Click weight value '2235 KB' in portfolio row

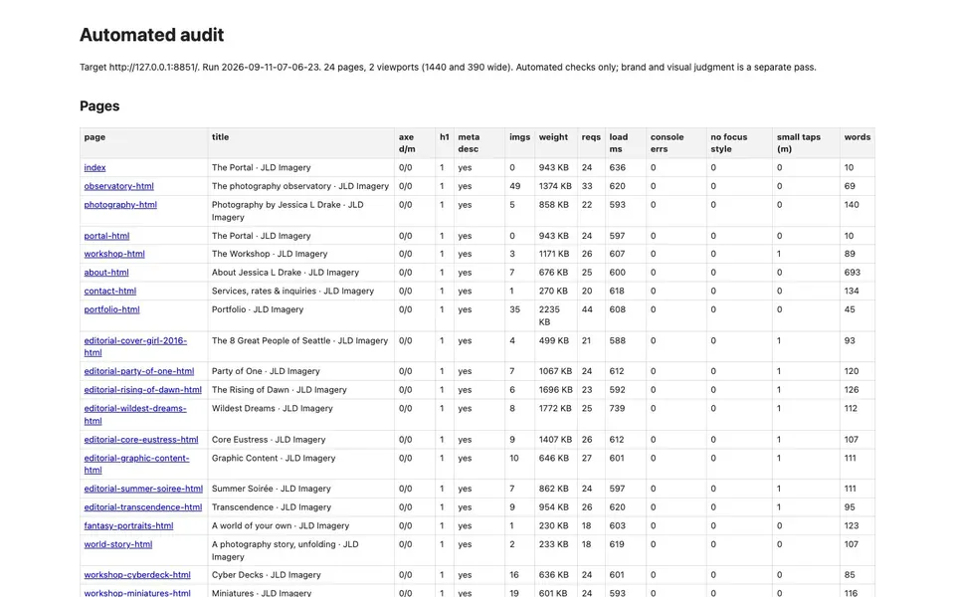point(549,315)
